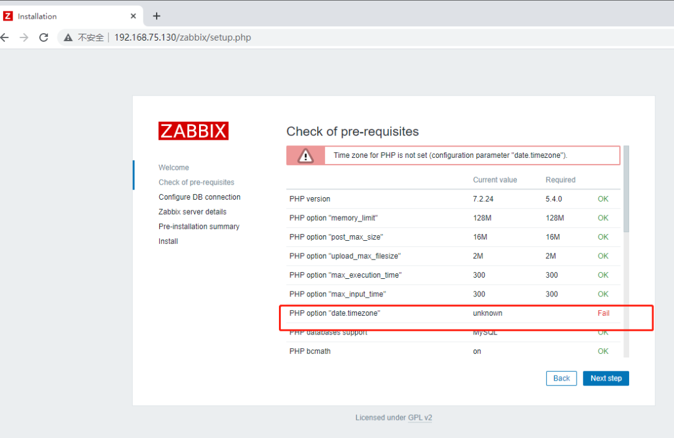This screenshot has width=674, height=438.
Task: Click Pre-installation summary in the sidebar
Action: 198,226
